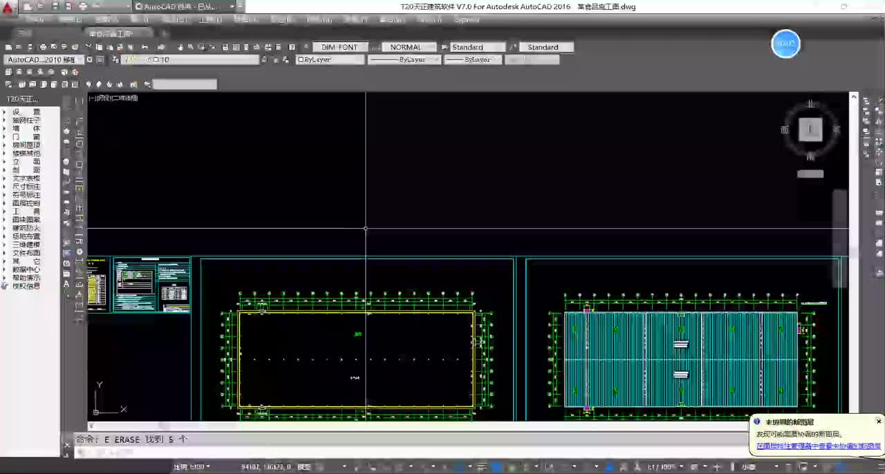Open ByLayer color control swatch dropdown

pyautogui.click(x=330, y=59)
